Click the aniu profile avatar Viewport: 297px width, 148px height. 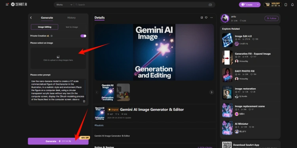tap(225, 18)
